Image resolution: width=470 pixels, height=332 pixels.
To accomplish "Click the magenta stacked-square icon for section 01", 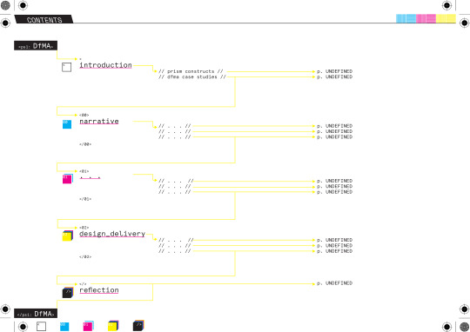I will (x=67, y=179).
